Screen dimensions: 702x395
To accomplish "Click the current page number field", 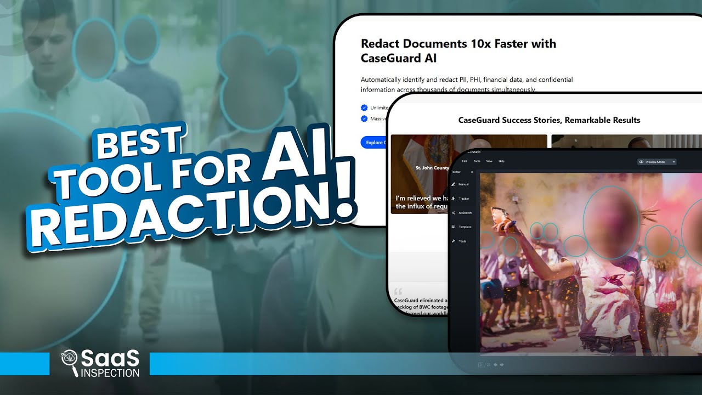I will (x=480, y=364).
